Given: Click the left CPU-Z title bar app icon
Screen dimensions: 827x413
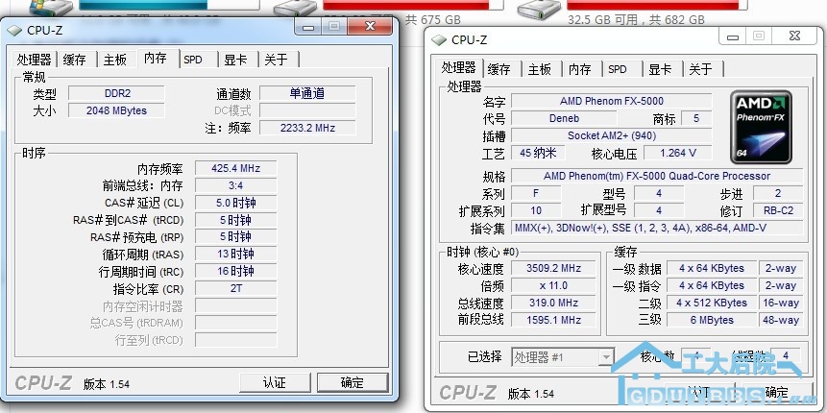Looking at the screenshot, I should 15,30.
